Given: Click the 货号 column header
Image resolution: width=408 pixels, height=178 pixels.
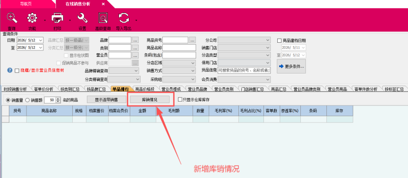Looking at the screenshot, I should pos(17,111).
